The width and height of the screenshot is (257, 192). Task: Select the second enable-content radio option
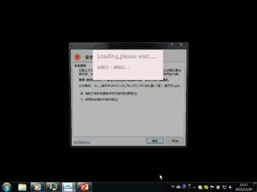(x=82, y=100)
